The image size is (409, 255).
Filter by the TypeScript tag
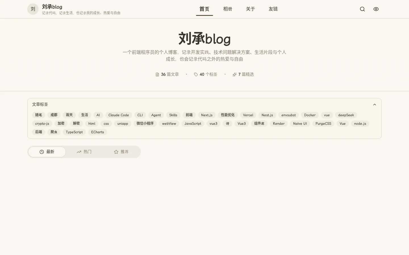pos(74,132)
